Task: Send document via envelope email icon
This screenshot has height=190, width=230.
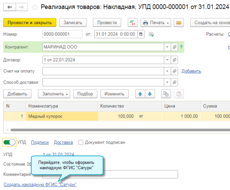Action: point(178,22)
